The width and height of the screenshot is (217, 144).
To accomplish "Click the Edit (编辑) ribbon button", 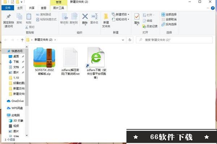I will click(x=147, y=21).
